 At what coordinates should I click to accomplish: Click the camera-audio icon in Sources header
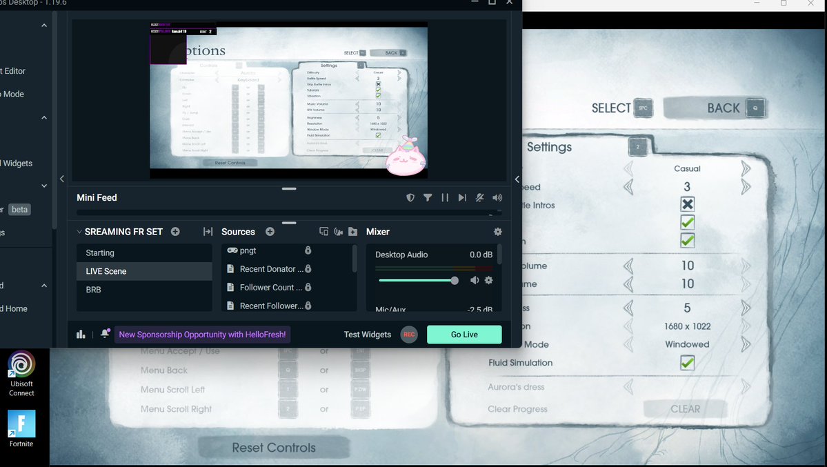338,232
